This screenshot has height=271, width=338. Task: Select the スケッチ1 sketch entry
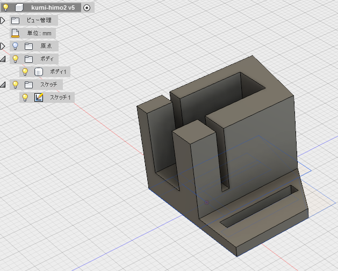click(x=60, y=97)
